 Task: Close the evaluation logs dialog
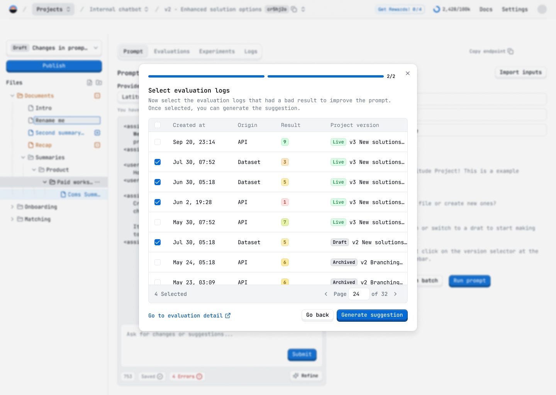[x=408, y=73]
